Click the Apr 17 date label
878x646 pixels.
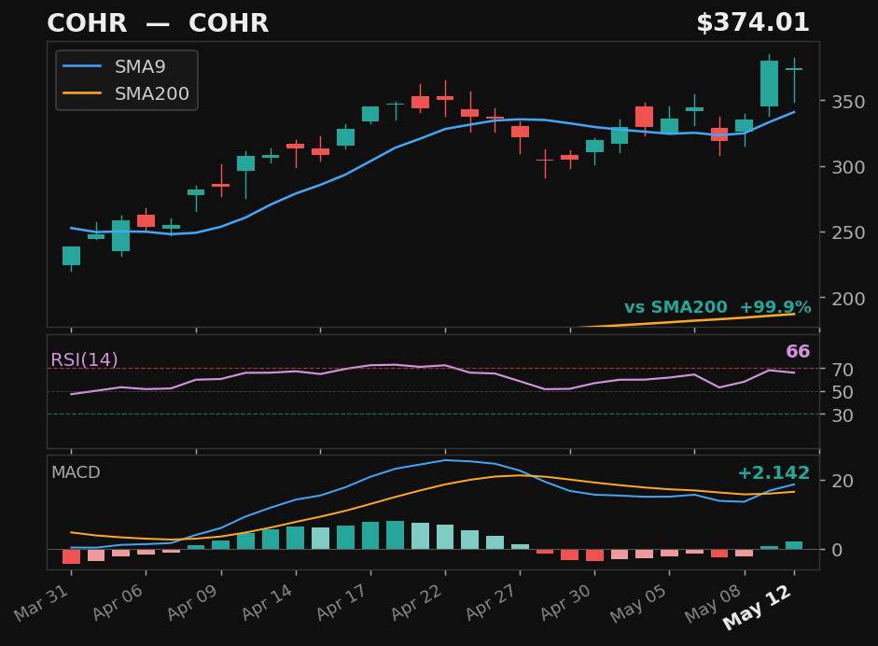pyautogui.click(x=341, y=601)
